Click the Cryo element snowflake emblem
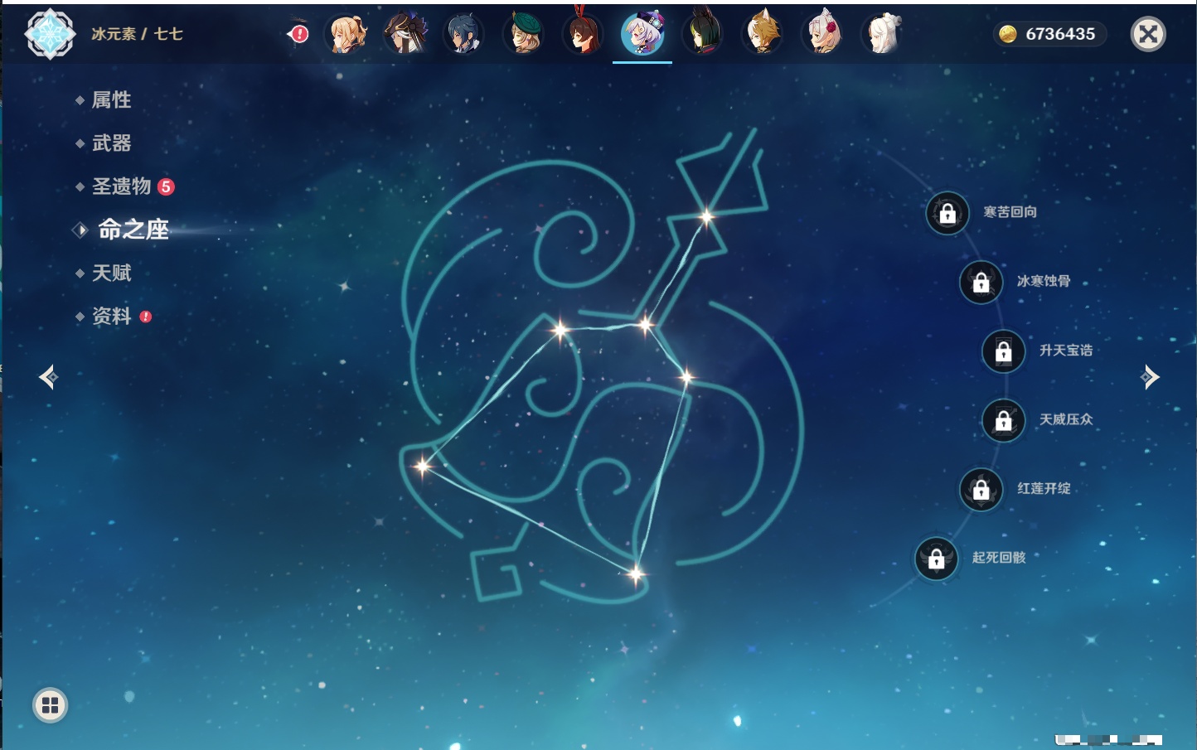 click(50, 34)
